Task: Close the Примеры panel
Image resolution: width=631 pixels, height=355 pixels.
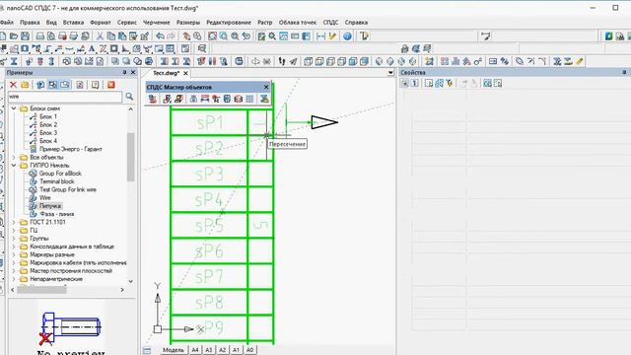Action: coord(133,72)
